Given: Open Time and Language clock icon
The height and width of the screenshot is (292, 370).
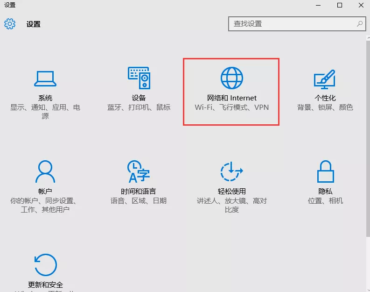Looking at the screenshot, I should (139, 171).
